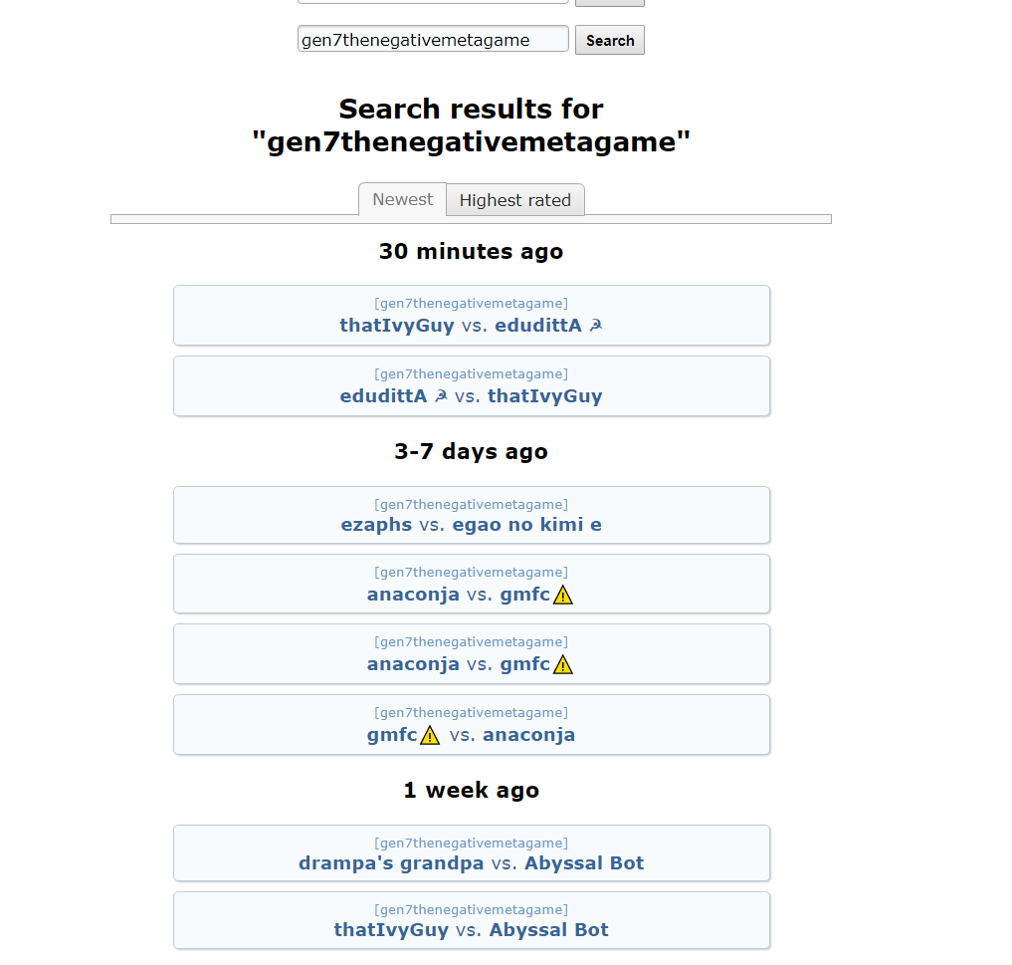Click the format label above ezaphs replay
1012x965 pixels.
(471, 505)
